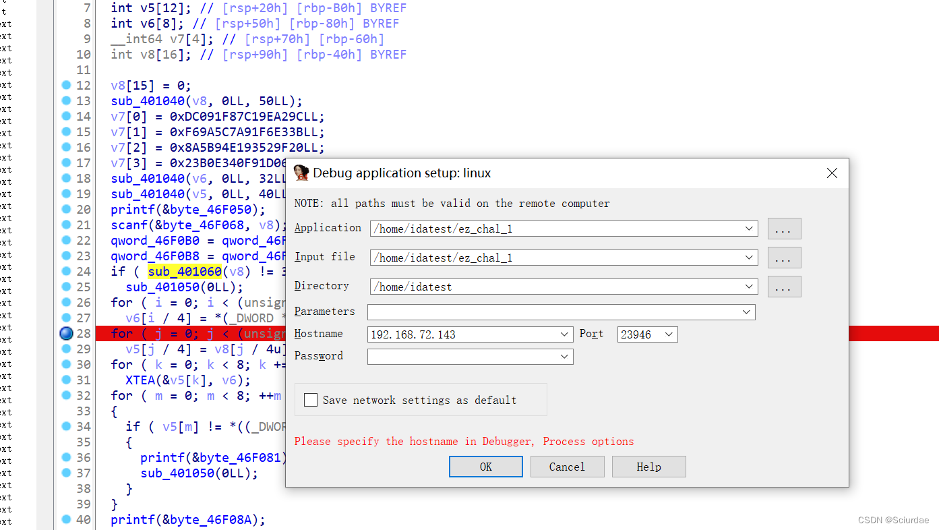Click the value 0x8A5B94E193529F20LL
This screenshot has height=530, width=939.
tap(243, 147)
